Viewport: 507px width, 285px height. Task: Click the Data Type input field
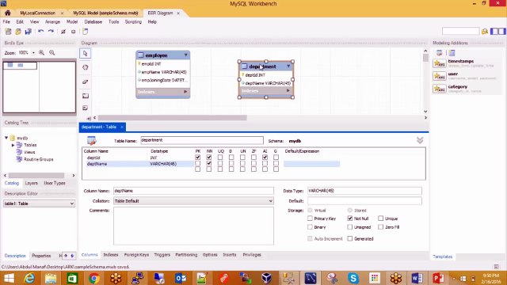364,191
